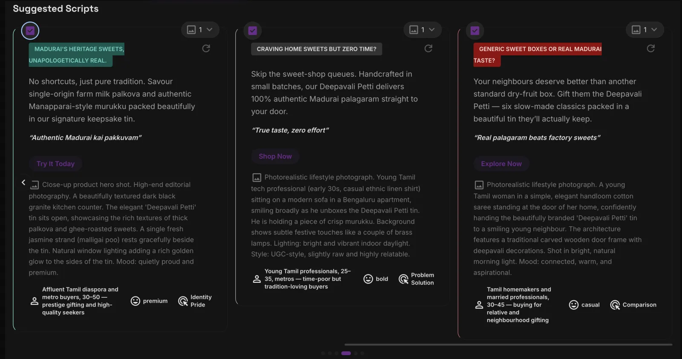Viewport: 682px width, 359px height.
Task: Select the active purple pagination indicator
Action: pyautogui.click(x=346, y=353)
